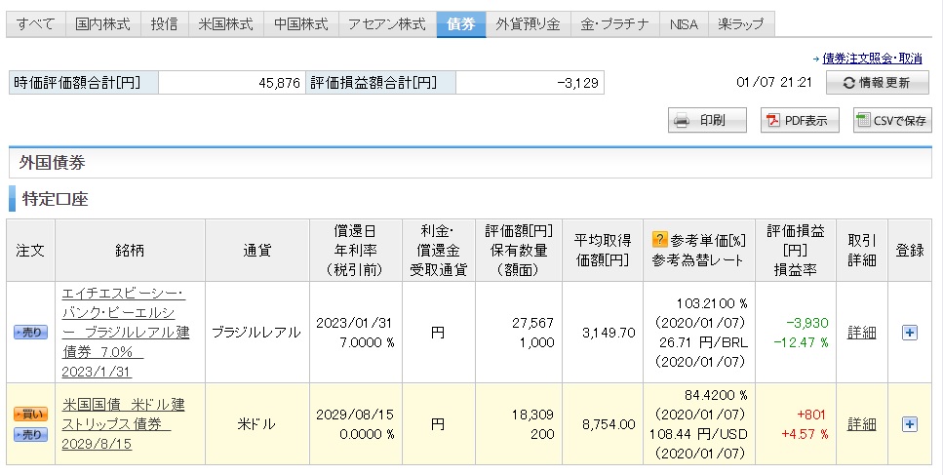Image resolution: width=943 pixels, height=475 pixels.
Task: Switch to the NISA tab
Action: 684,24
